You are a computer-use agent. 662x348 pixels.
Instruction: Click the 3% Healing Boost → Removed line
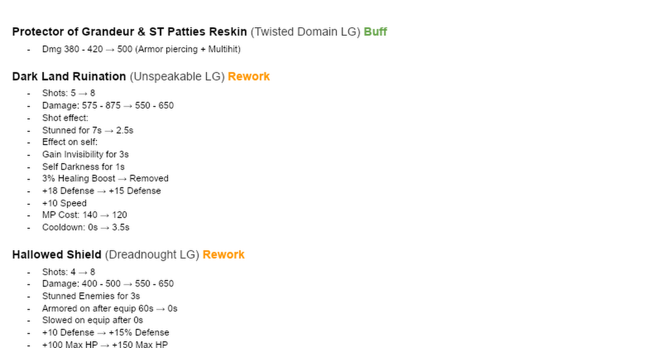105,178
